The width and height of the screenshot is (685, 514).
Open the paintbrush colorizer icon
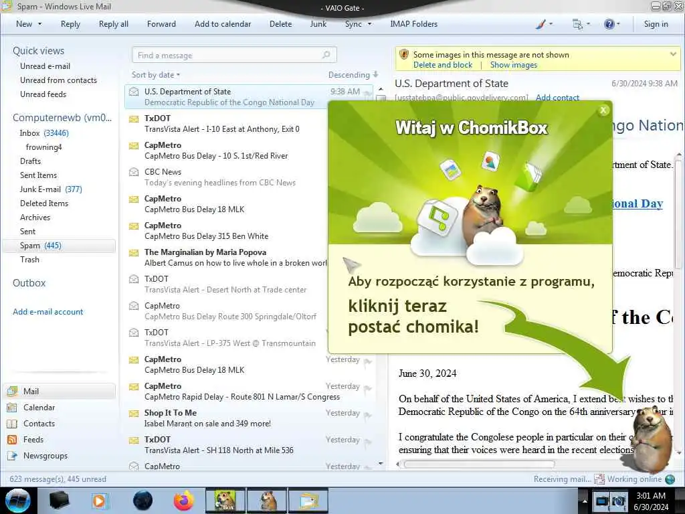(541, 25)
